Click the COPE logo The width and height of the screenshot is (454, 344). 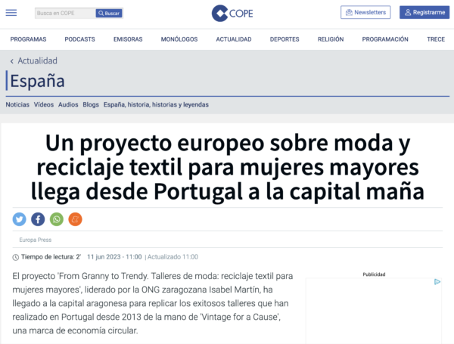pos(231,13)
